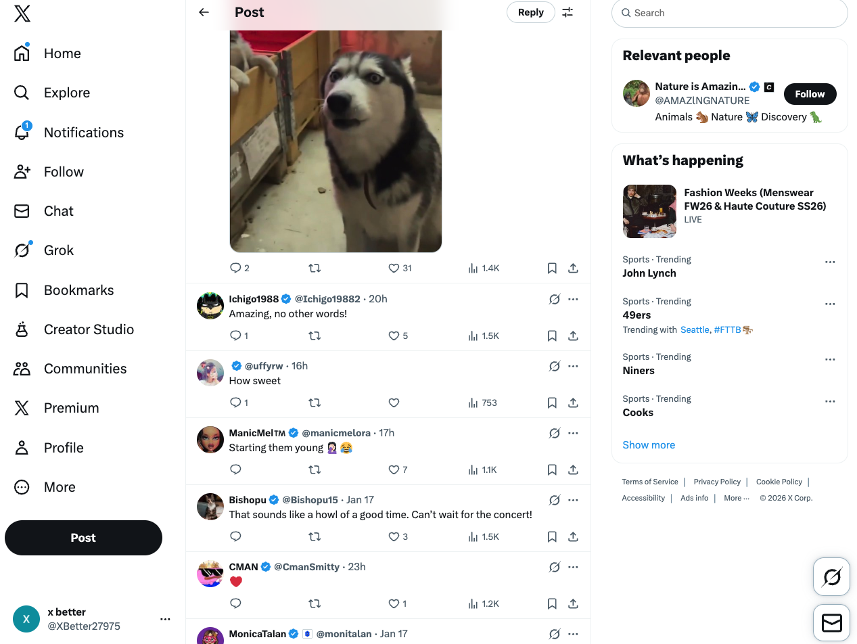Like the 'How sweet' reply
This screenshot has height=644, width=857.
tap(394, 402)
